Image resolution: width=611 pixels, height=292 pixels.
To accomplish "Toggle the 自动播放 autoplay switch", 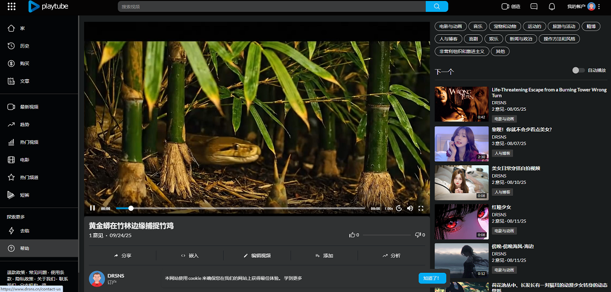I will 578,70.
